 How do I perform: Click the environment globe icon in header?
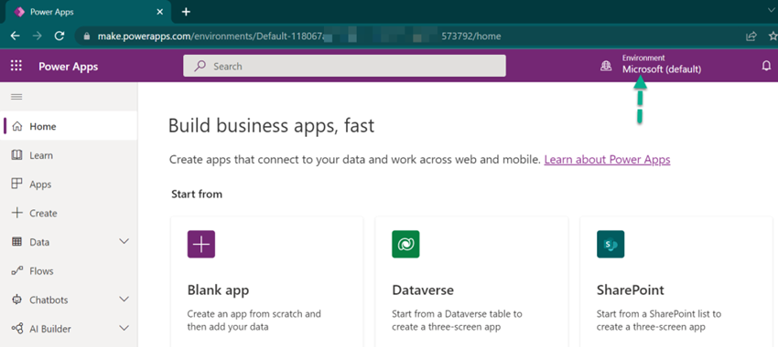tap(606, 66)
